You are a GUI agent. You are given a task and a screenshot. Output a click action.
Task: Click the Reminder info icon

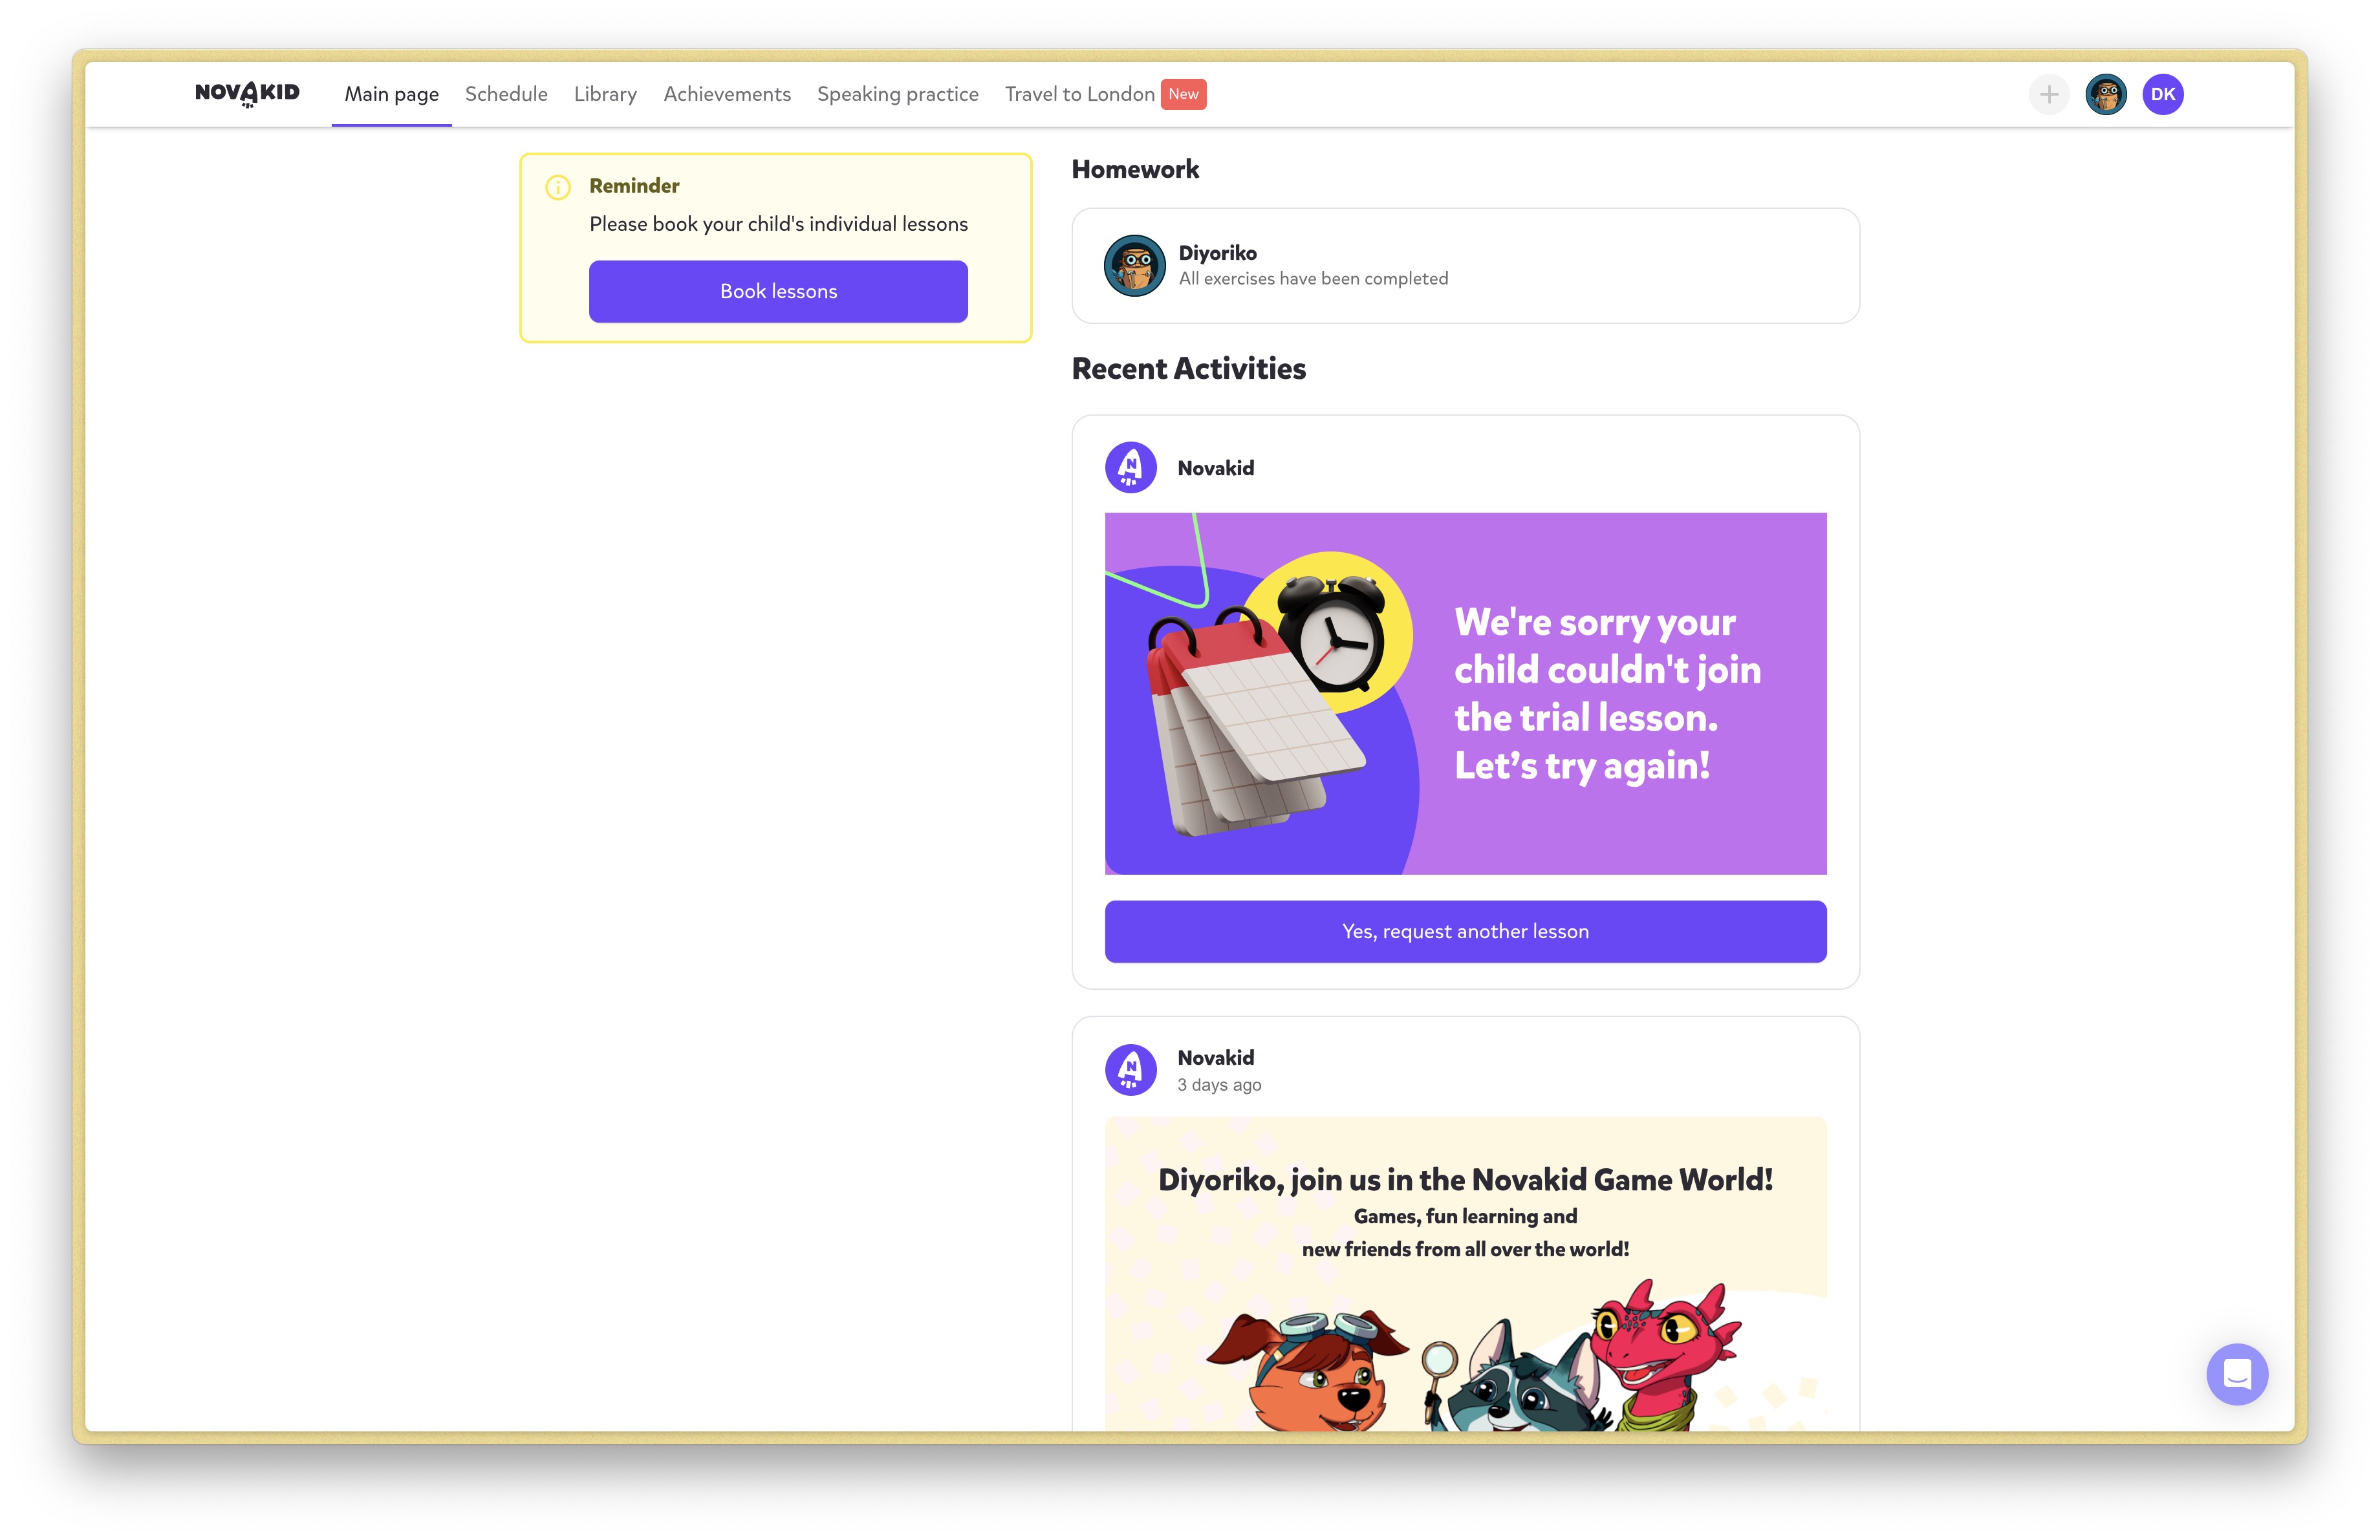tap(558, 187)
